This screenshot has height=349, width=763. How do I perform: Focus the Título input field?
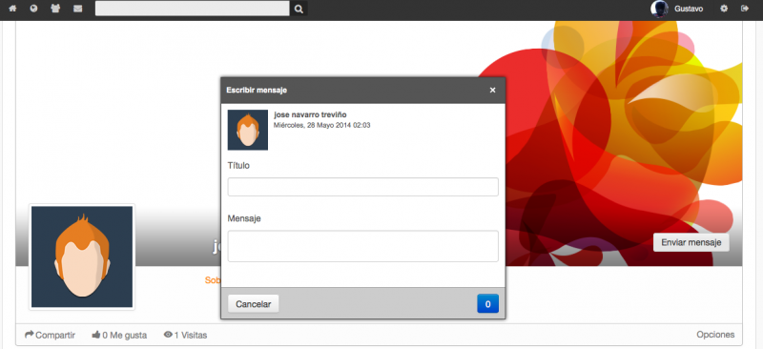tap(363, 187)
